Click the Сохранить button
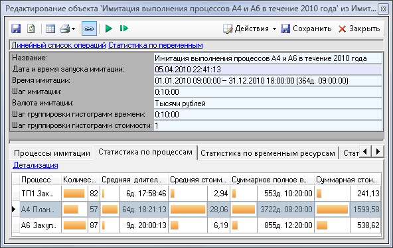The height and width of the screenshot is (248, 393). pos(306,29)
